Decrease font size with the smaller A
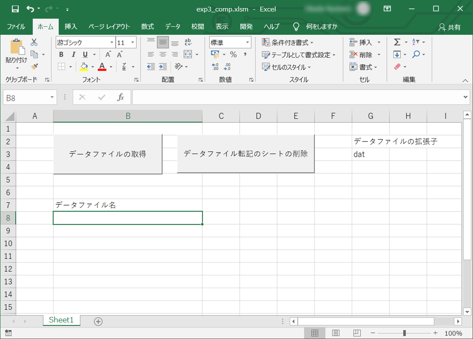 120,54
